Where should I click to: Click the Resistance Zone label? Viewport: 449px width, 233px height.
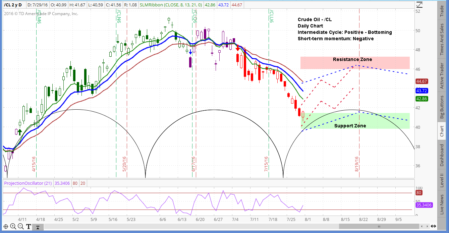coord(352,59)
